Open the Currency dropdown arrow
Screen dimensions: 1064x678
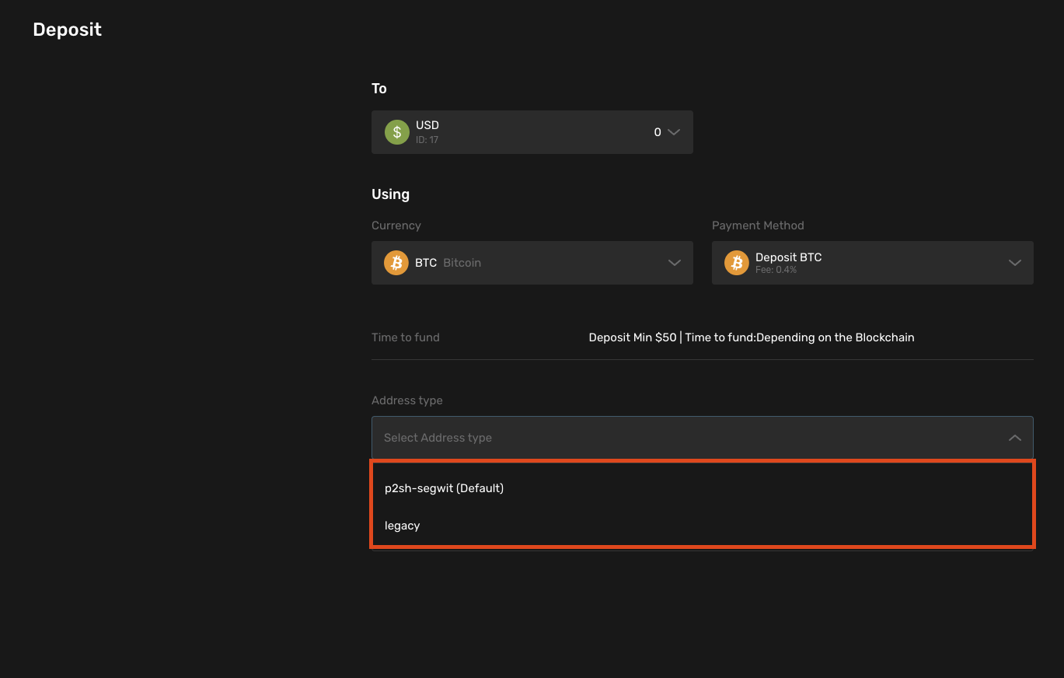pyautogui.click(x=675, y=263)
